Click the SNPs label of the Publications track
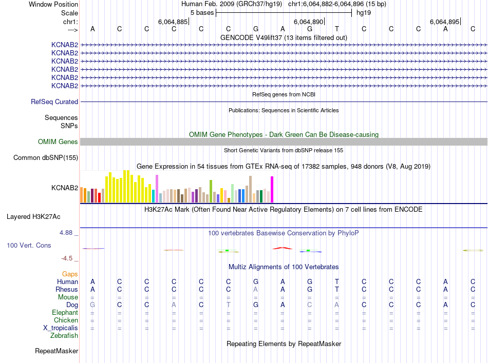 point(69,126)
